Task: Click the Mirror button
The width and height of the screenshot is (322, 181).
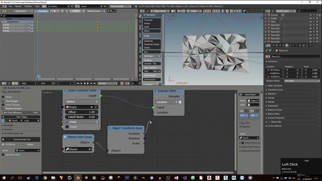Action: 152,31
